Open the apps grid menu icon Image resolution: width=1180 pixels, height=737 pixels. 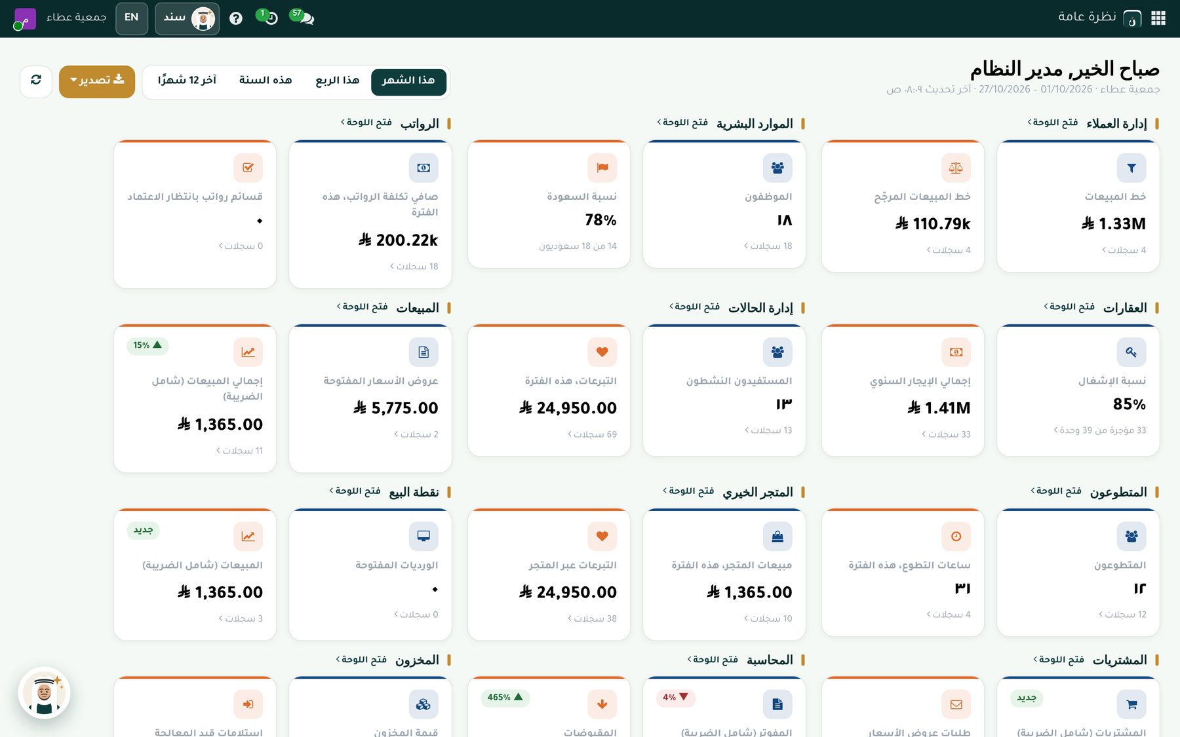click(1158, 18)
